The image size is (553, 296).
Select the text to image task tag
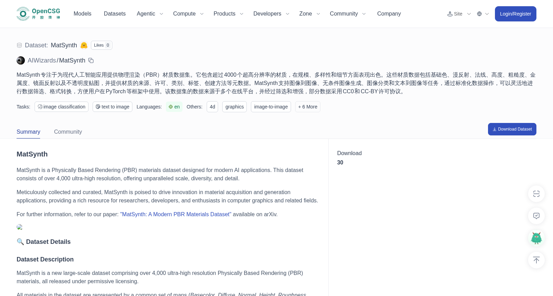pyautogui.click(x=112, y=107)
